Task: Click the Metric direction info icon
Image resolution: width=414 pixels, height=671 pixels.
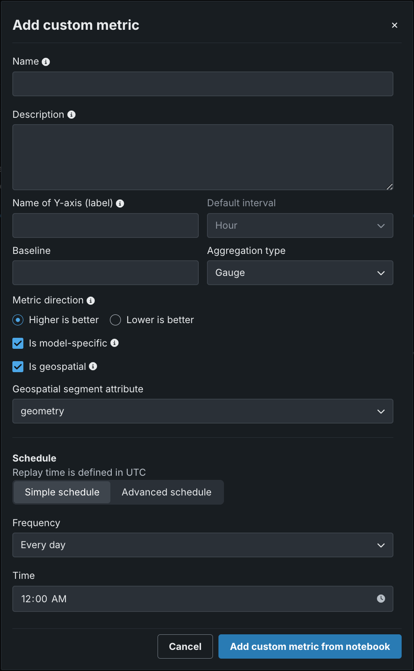Action: click(x=91, y=301)
